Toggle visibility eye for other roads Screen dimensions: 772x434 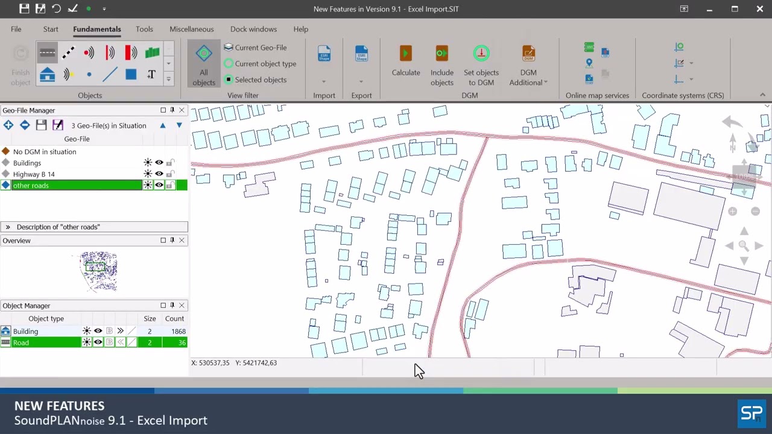[159, 186]
